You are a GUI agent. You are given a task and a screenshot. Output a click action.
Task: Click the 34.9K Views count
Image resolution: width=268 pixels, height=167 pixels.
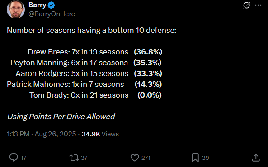[100, 134]
